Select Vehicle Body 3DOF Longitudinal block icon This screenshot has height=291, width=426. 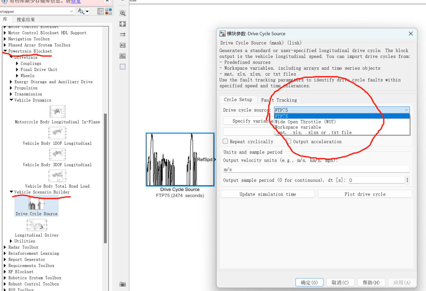pyautogui.click(x=57, y=154)
